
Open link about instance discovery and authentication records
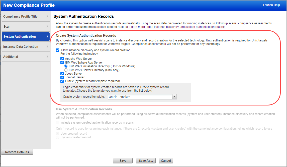click(177, 27)
